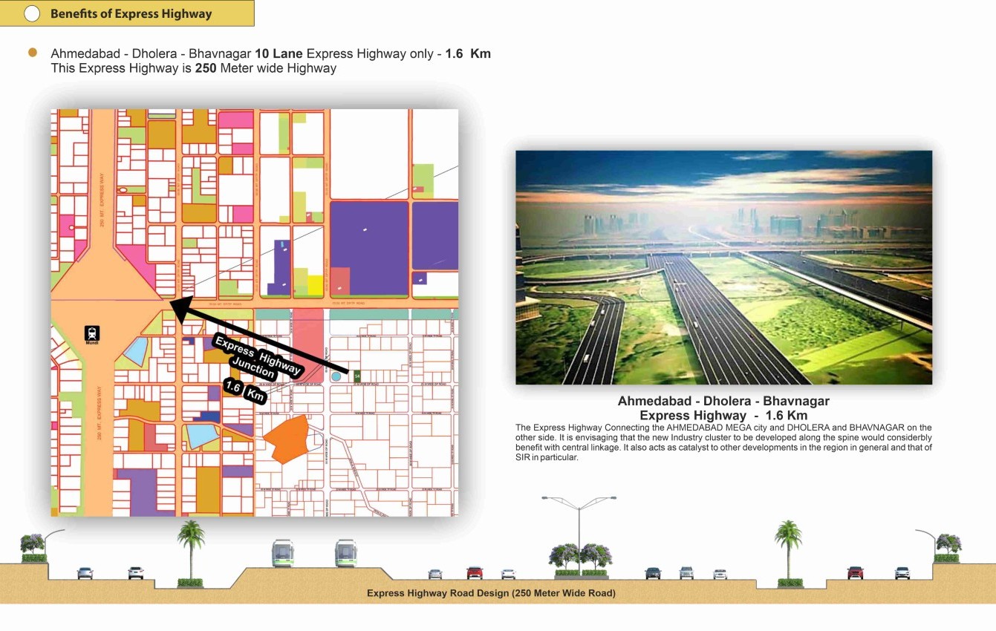Click the orange bullet before Ahmedabad text
The width and height of the screenshot is (996, 631).
[x=32, y=53]
